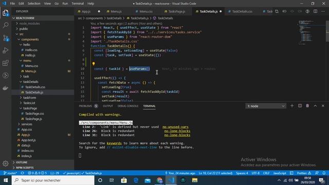Open the terminal selector '1: node' dropdown

266,106
